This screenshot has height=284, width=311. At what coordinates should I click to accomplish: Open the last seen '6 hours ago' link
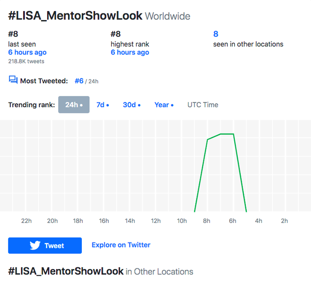27,52
